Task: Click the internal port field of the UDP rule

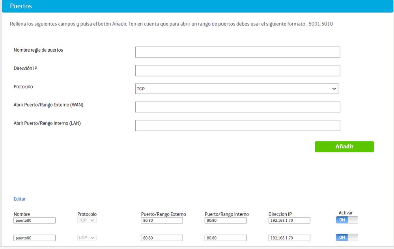Action: coord(226,238)
